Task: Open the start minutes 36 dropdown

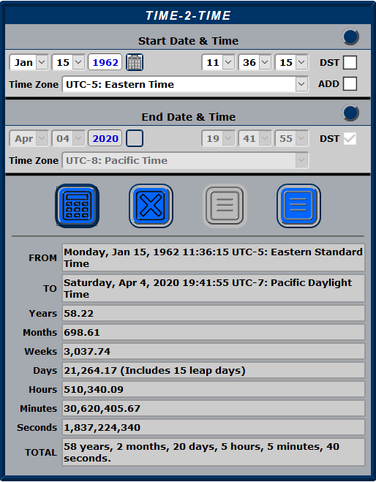Action: pos(255,62)
